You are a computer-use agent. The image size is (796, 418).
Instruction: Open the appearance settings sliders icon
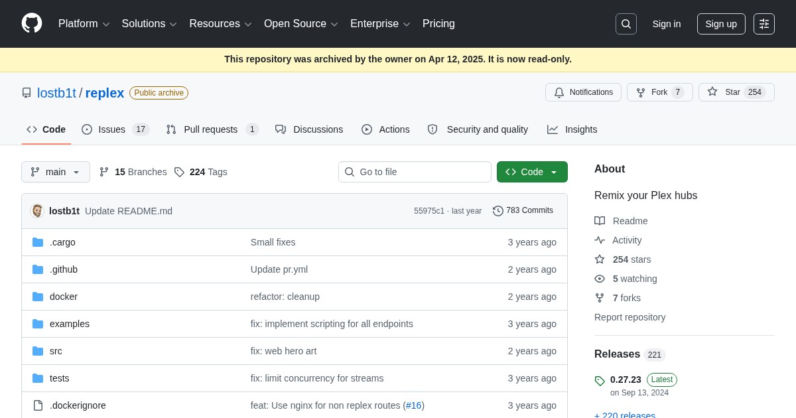[x=764, y=24]
